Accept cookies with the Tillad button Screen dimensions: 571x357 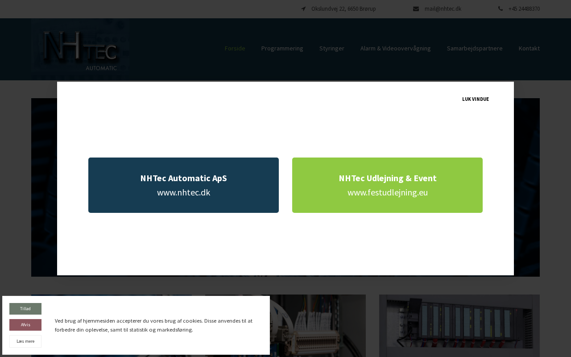(25, 309)
